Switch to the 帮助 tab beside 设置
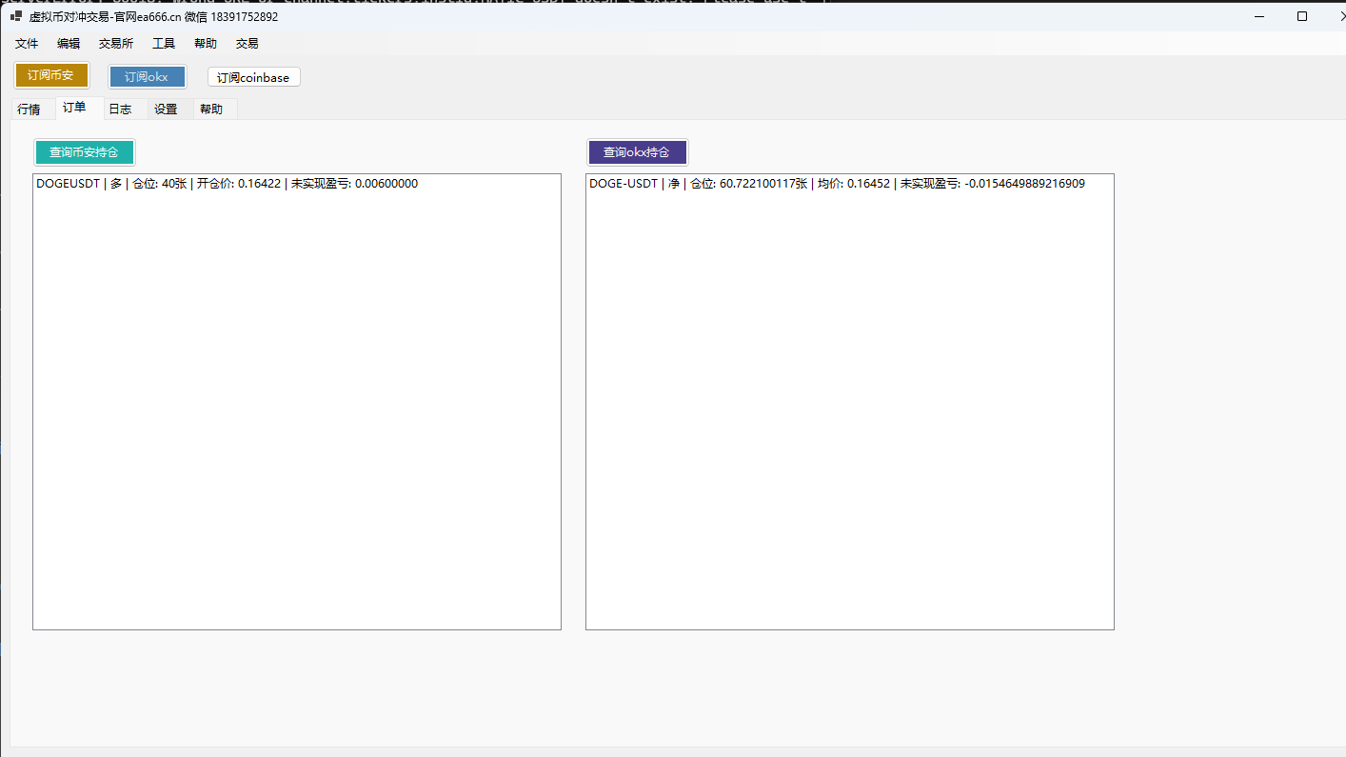This screenshot has width=1346, height=757. tap(211, 110)
